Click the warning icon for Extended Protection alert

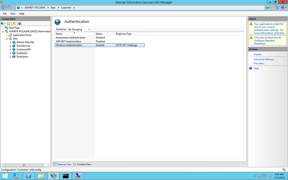[x=251, y=37]
